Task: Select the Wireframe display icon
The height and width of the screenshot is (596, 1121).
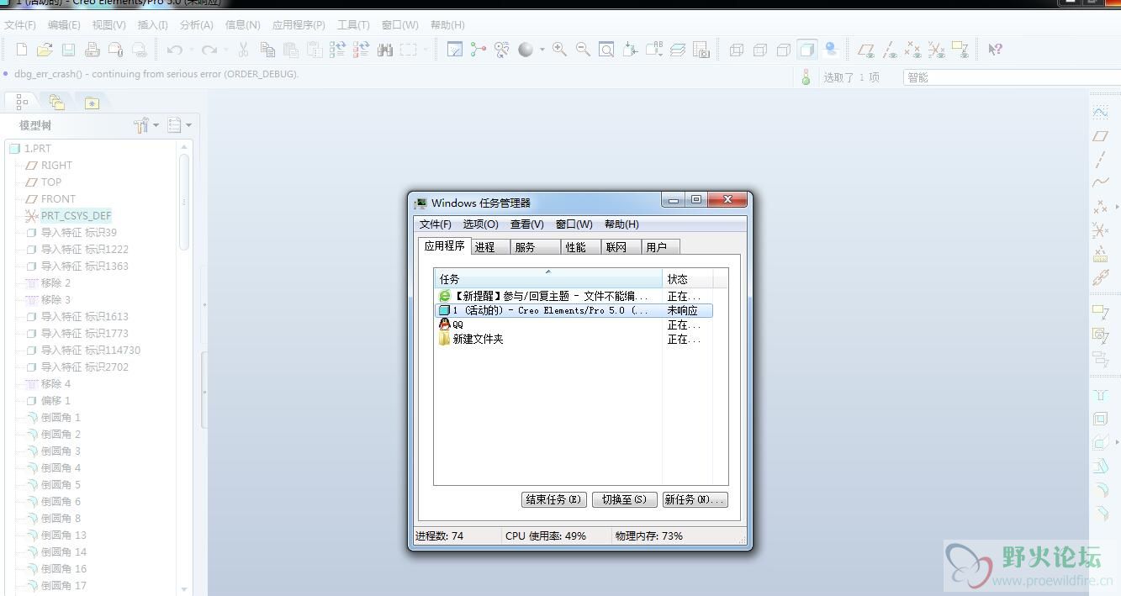Action: tap(737, 50)
